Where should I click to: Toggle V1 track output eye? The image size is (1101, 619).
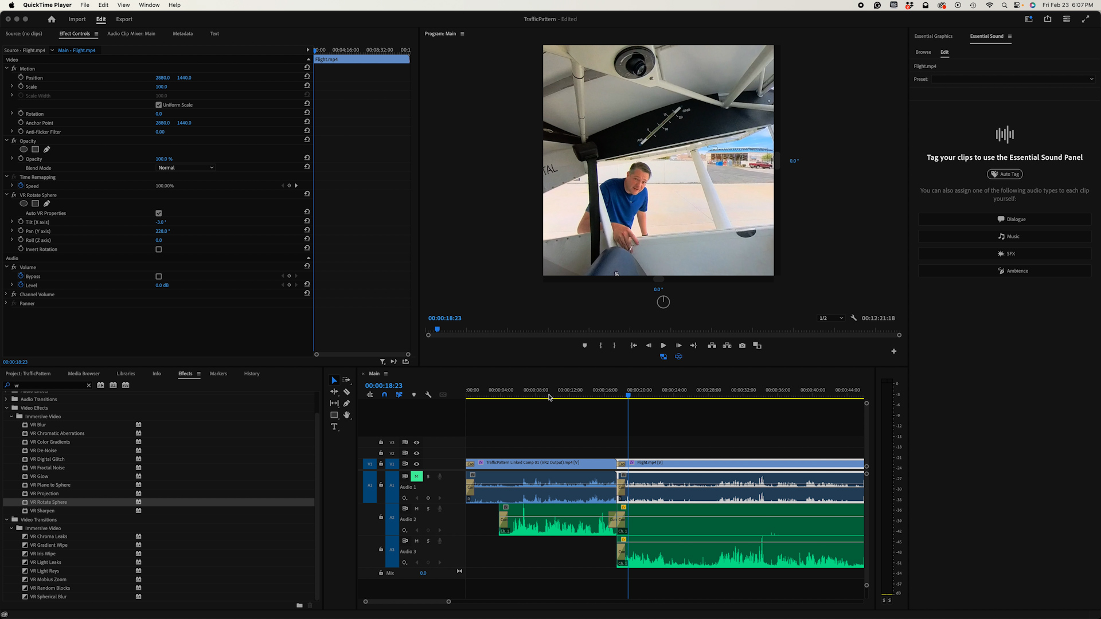click(417, 464)
